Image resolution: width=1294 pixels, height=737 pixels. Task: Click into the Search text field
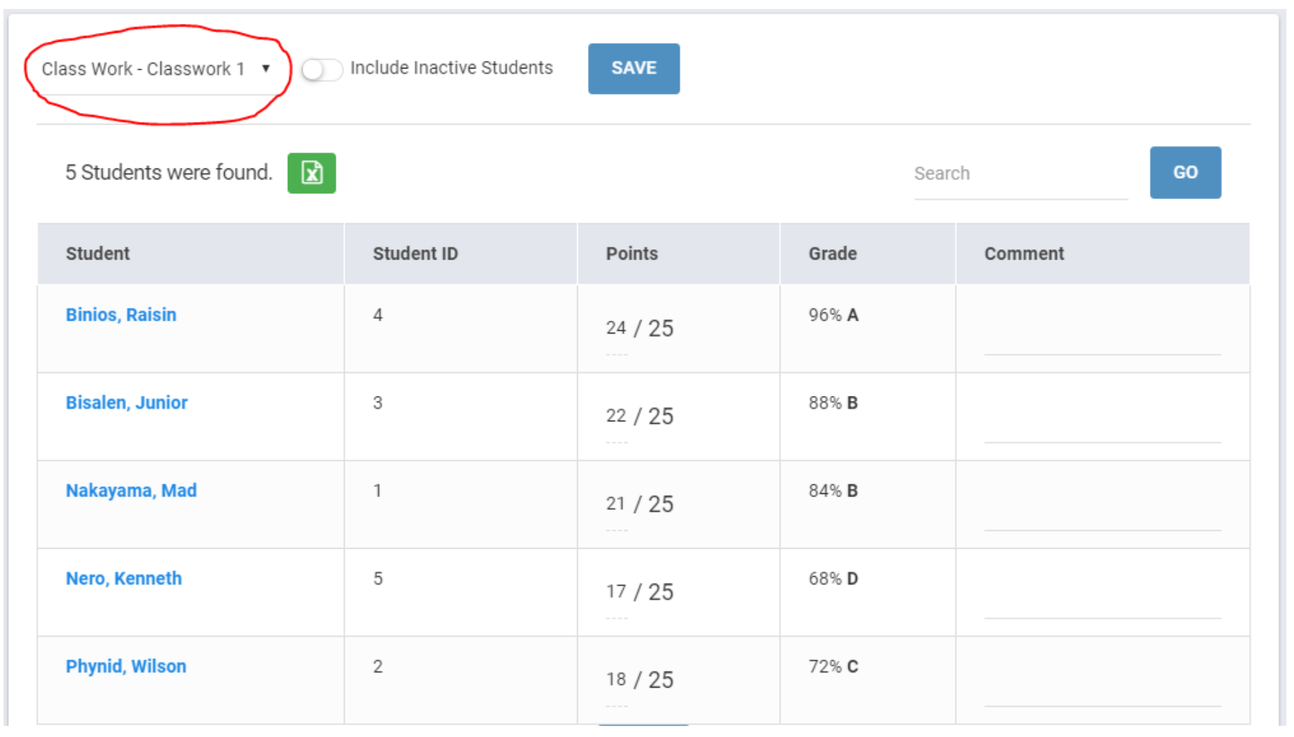[x=1019, y=174]
